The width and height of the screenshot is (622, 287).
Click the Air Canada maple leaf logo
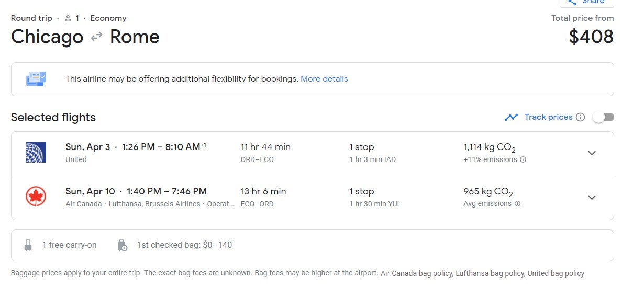(x=36, y=197)
